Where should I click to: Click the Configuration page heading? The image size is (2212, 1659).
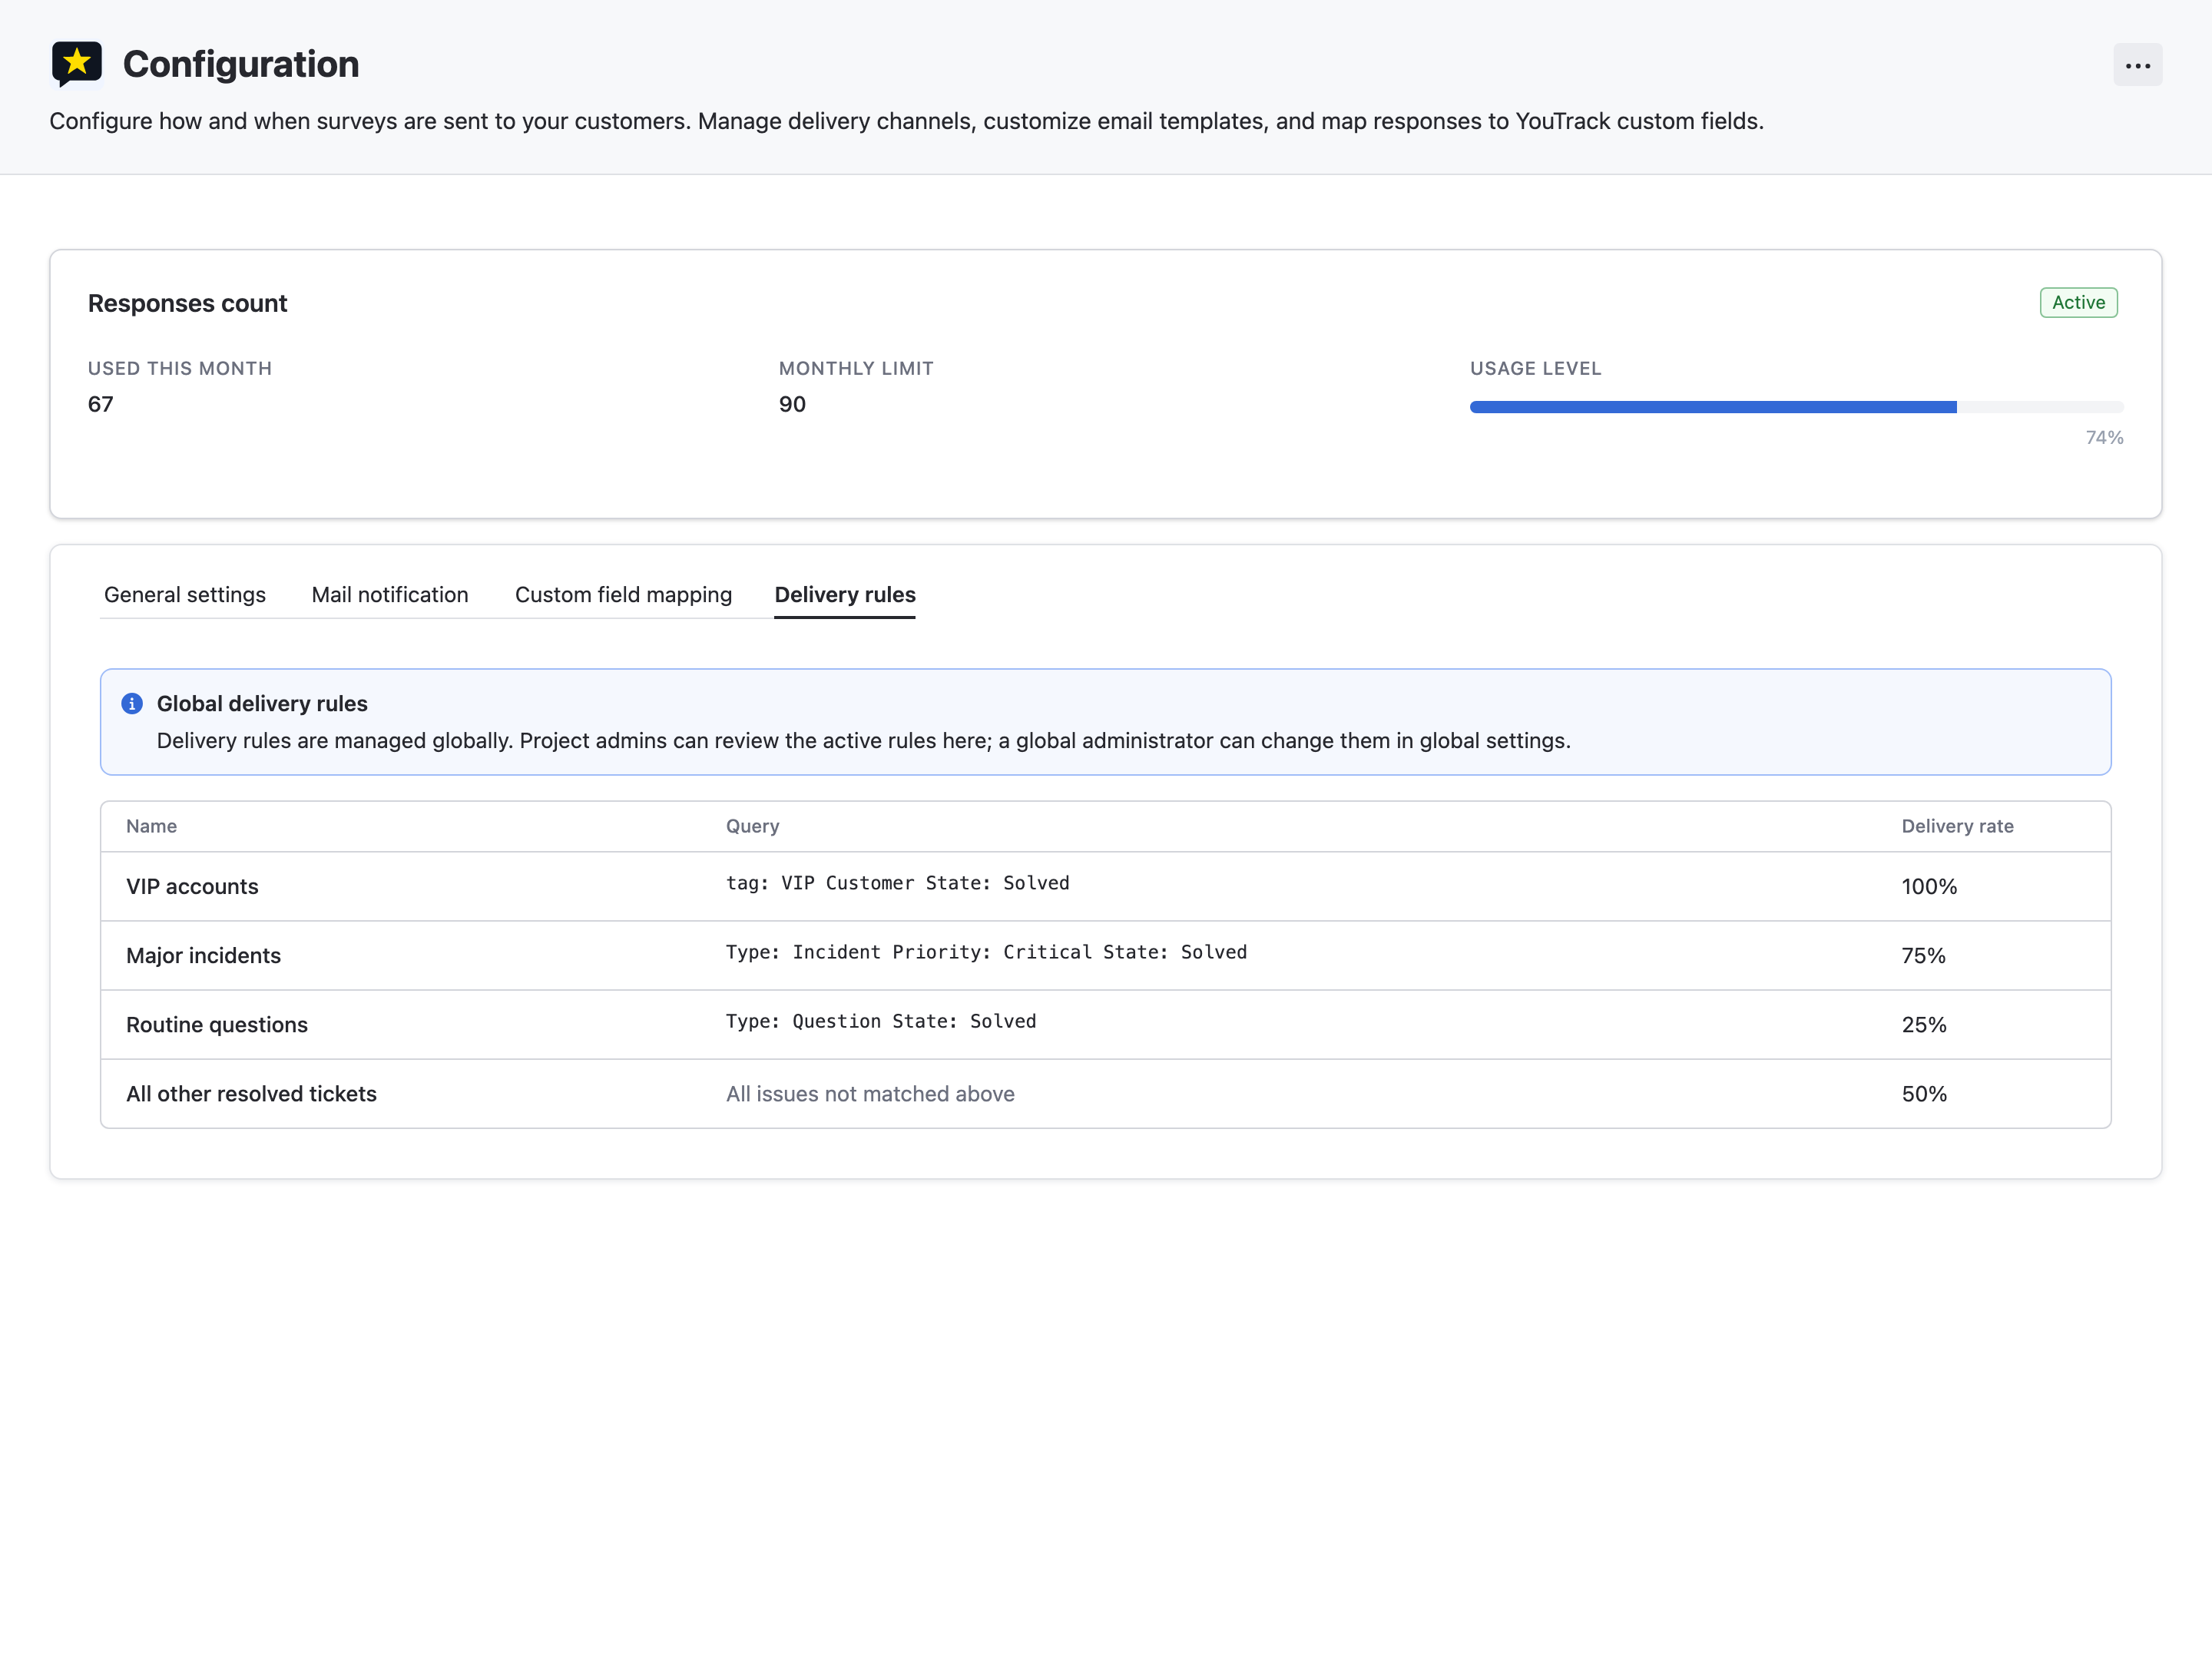point(241,64)
